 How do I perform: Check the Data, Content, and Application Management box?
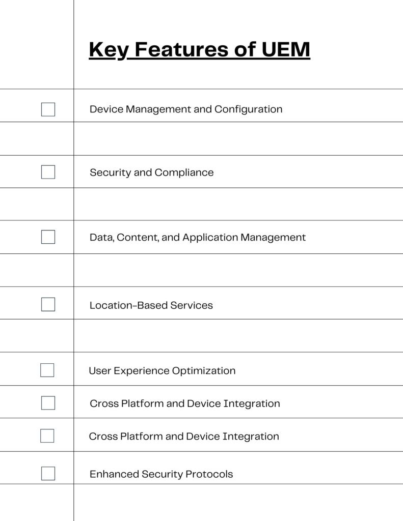pyautogui.click(x=48, y=237)
